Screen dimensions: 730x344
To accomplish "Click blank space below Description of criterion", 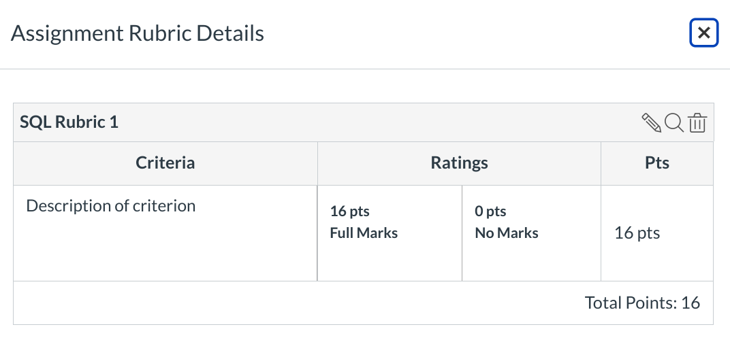I will coord(163,252).
